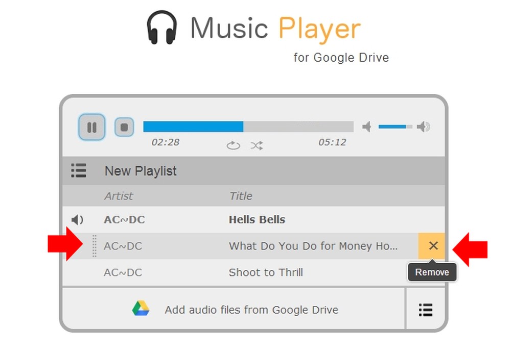Select the song Hells Bells
The width and height of the screenshot is (511, 351).
(257, 219)
